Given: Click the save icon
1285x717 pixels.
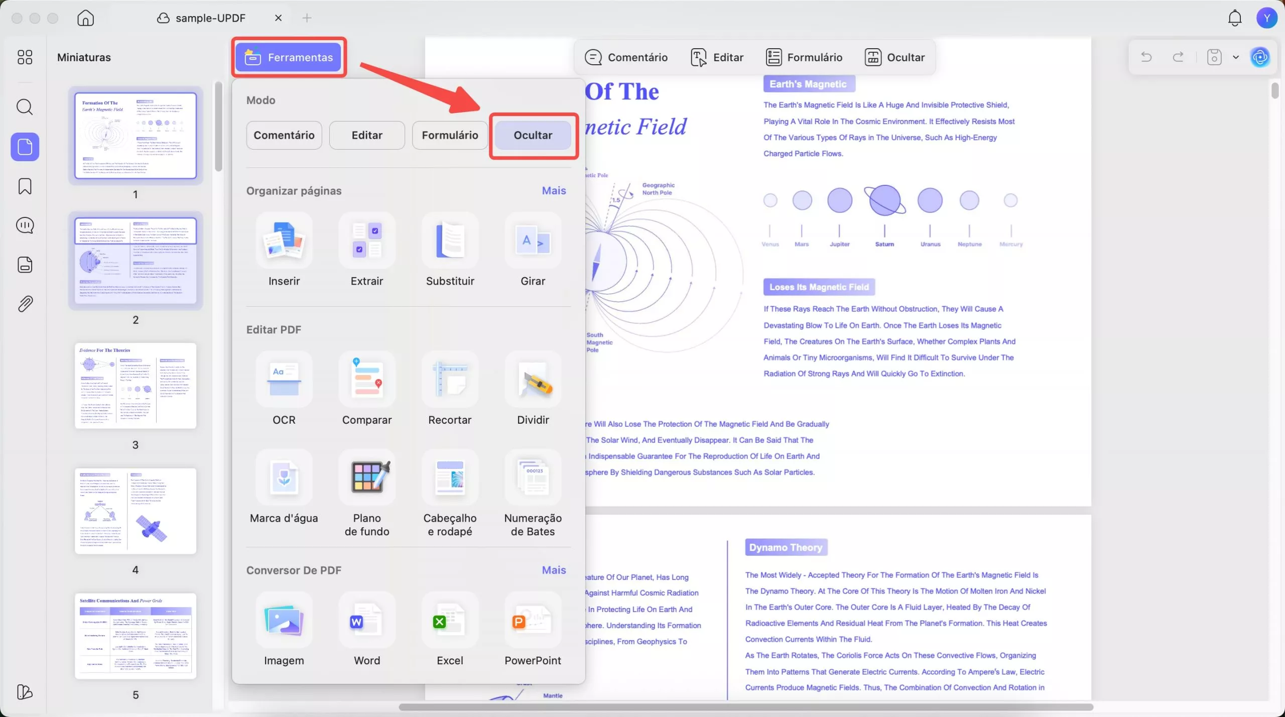Looking at the screenshot, I should point(1214,57).
